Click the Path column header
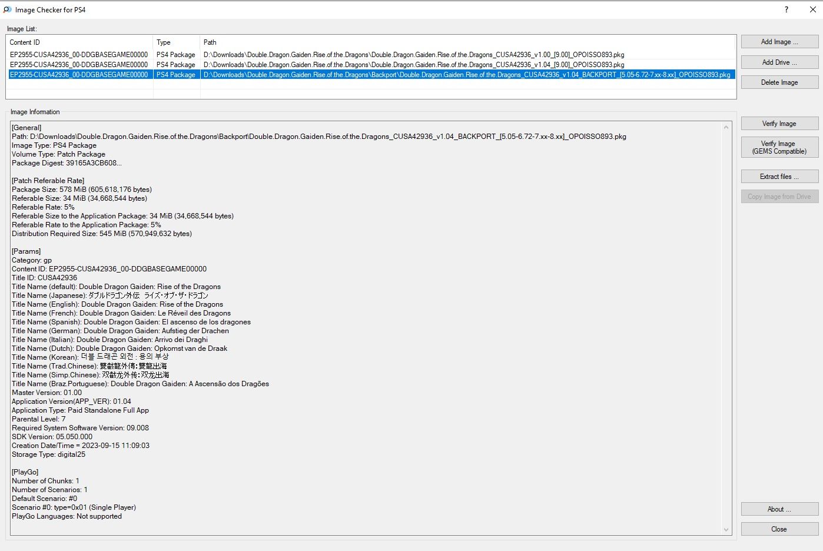Image resolution: width=823 pixels, height=551 pixels. 467,42
